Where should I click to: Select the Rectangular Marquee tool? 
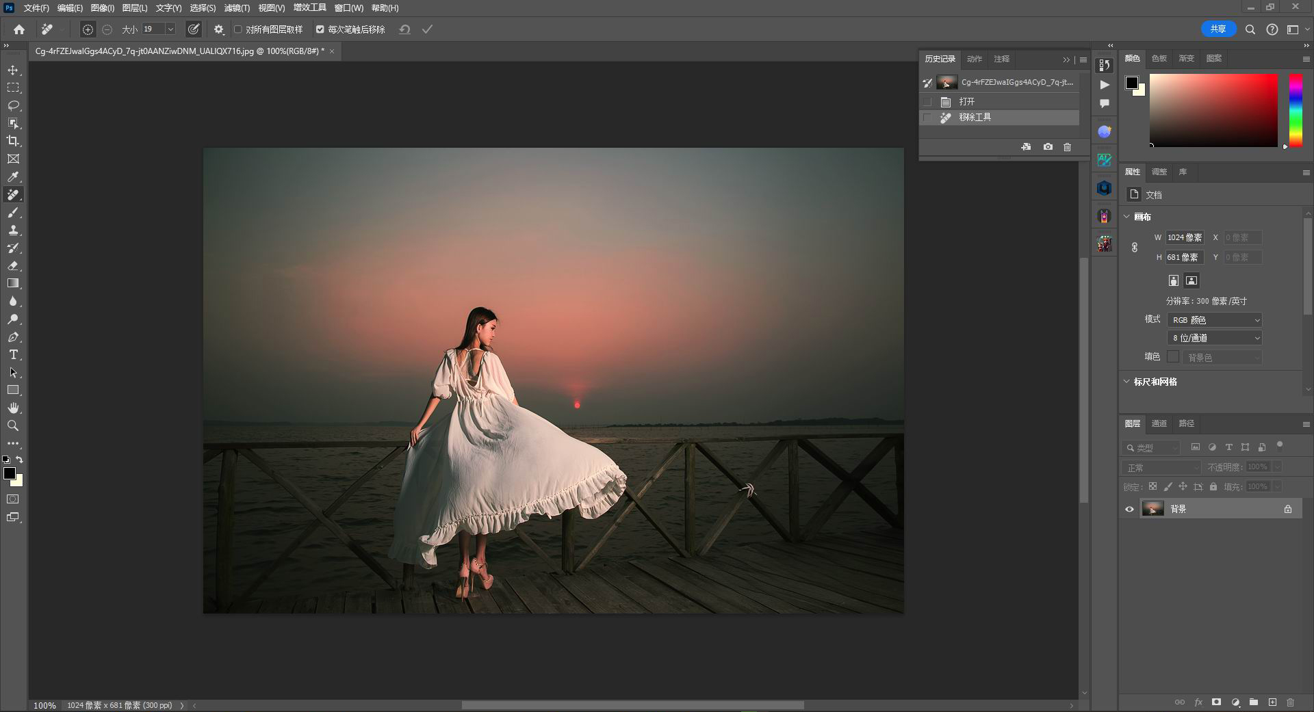tap(13, 88)
